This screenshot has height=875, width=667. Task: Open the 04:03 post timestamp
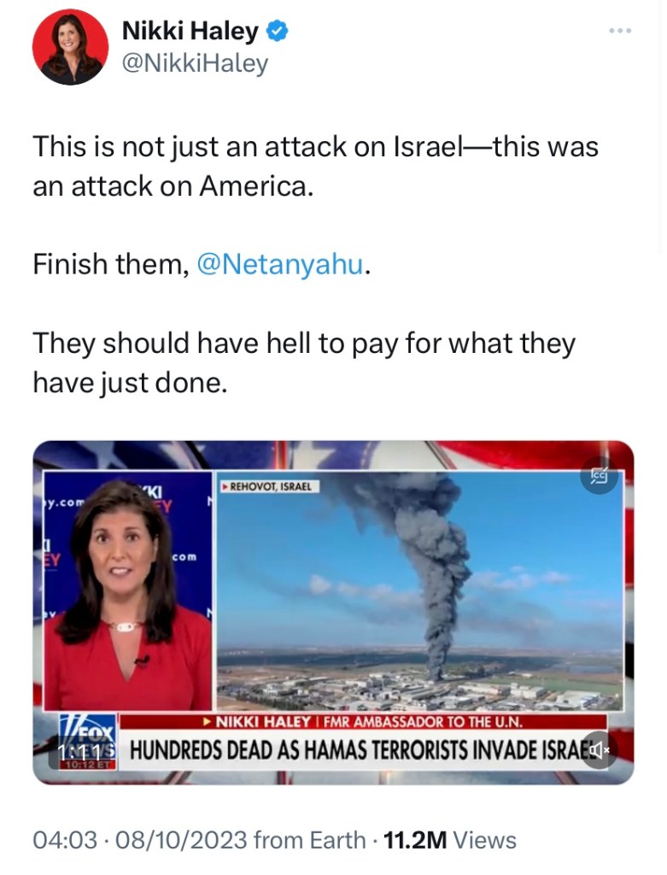(65, 840)
